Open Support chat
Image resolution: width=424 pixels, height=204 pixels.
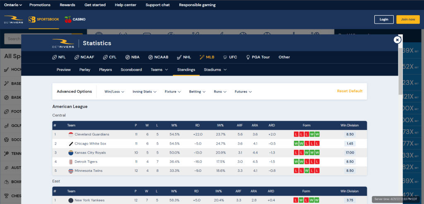coord(158,5)
